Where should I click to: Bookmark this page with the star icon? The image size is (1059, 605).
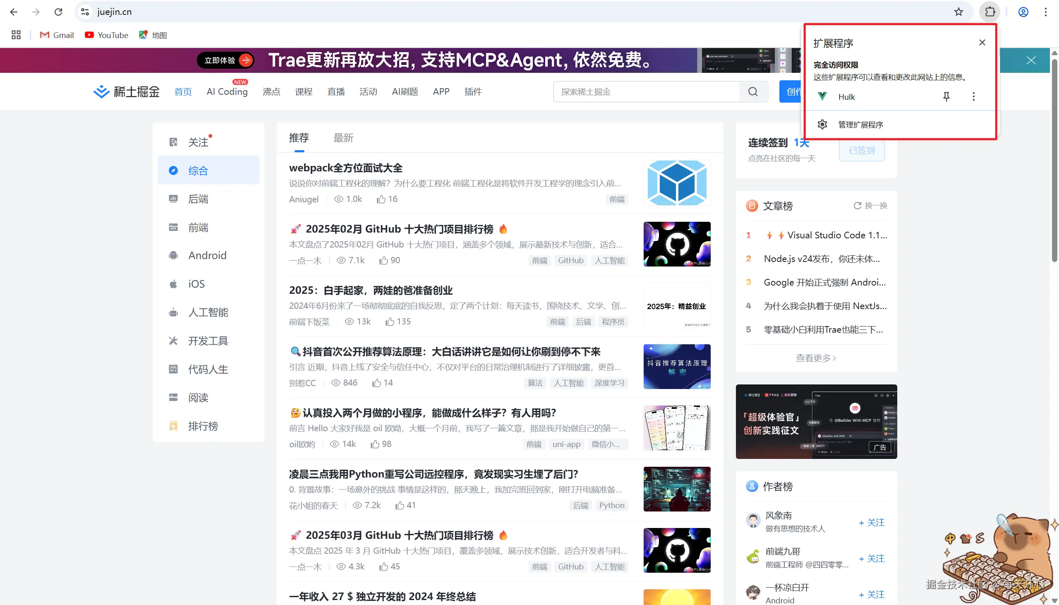[x=958, y=12]
